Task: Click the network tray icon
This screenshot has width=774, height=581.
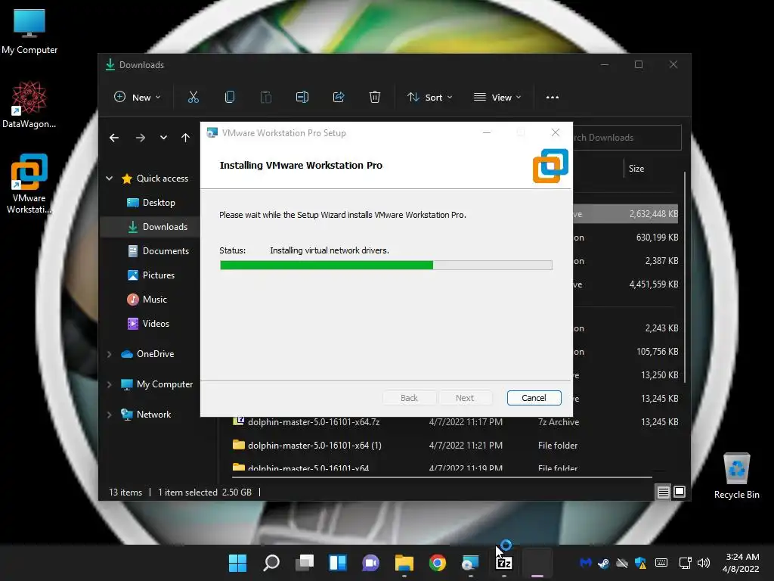Action: click(685, 563)
